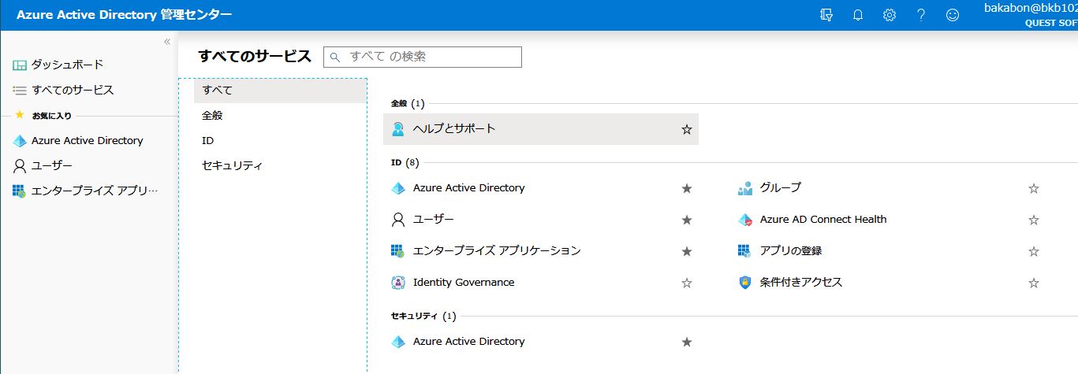Open the Identity Governance service
The height and width of the screenshot is (374, 1078).
click(x=464, y=283)
